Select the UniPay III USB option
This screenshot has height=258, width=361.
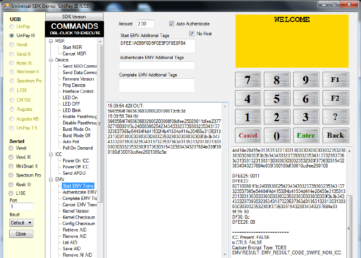tap(11, 35)
